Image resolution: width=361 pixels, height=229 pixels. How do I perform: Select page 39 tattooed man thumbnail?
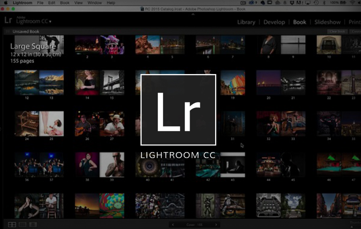(112, 165)
